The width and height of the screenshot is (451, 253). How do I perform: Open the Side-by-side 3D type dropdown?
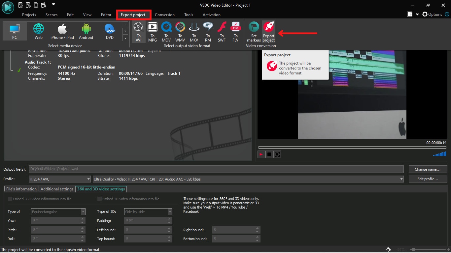click(148, 211)
